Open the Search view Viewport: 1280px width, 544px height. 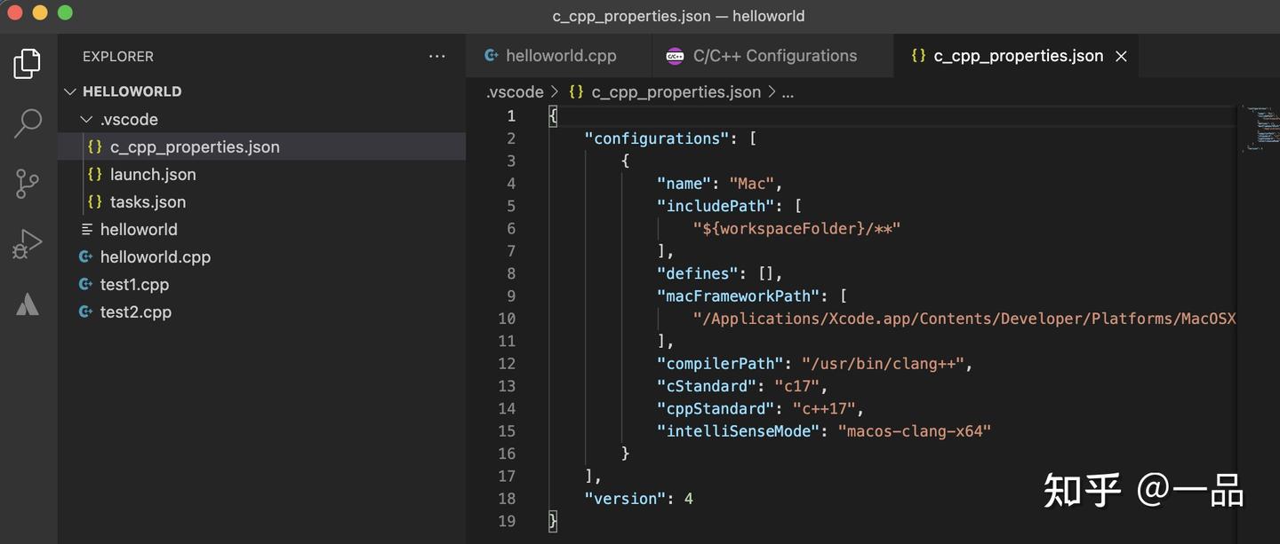click(x=28, y=123)
